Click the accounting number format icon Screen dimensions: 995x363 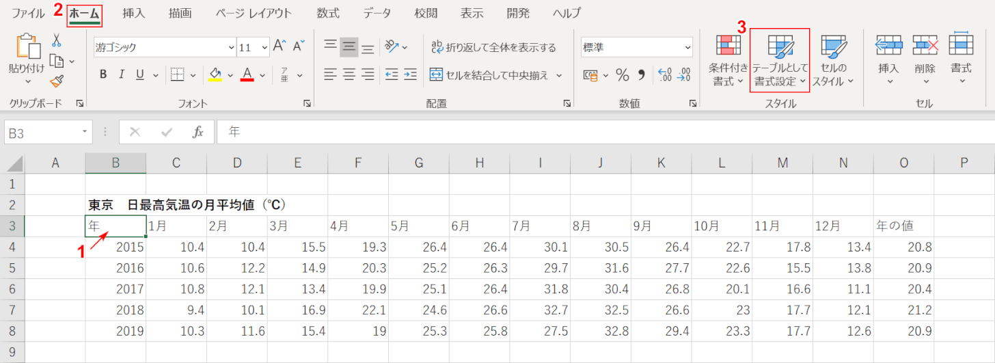tap(592, 75)
